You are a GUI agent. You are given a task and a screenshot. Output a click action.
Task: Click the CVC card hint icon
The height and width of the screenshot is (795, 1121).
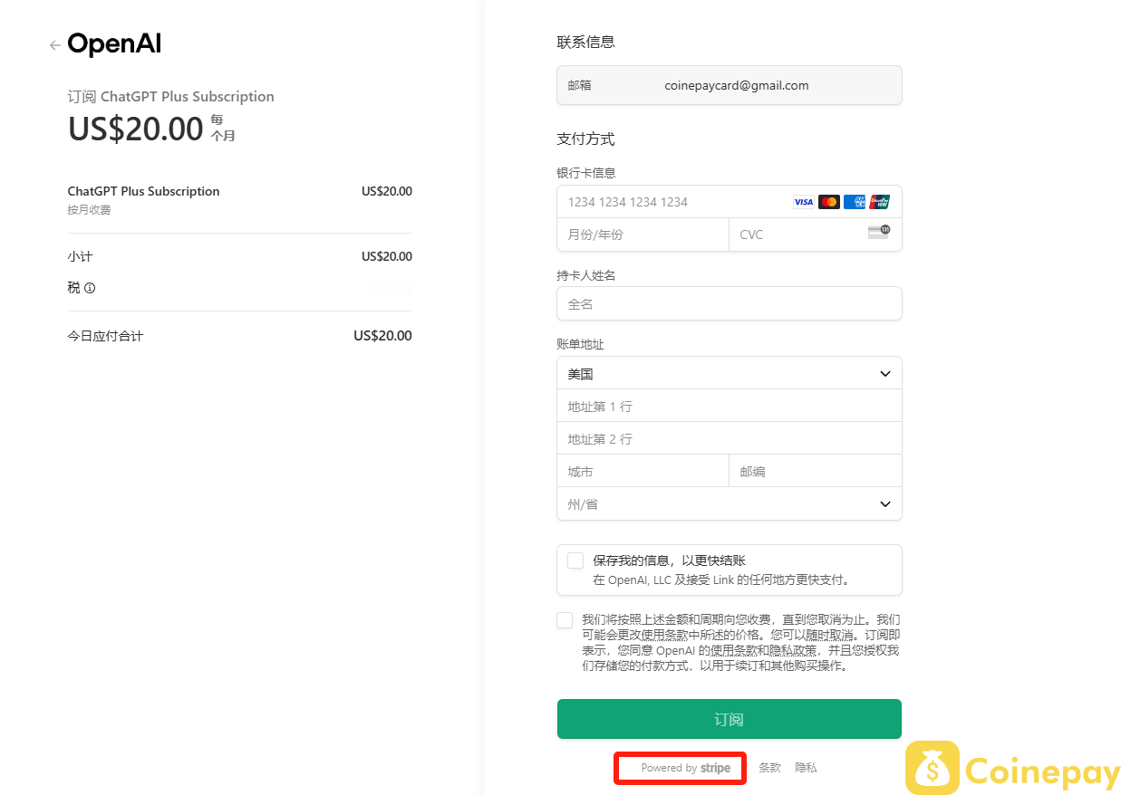coord(879,232)
